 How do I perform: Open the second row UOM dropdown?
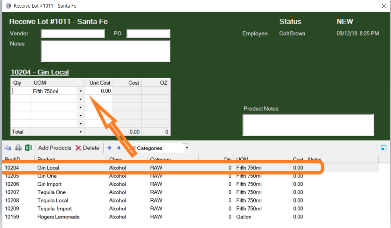pyautogui.click(x=81, y=99)
